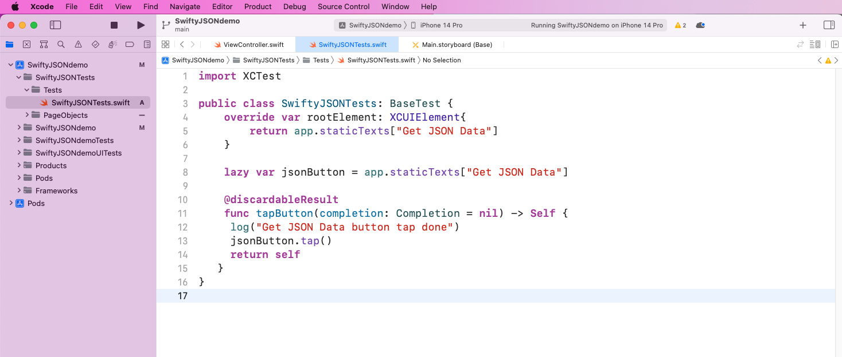Open the Source Control navigator
The height and width of the screenshot is (357, 842).
click(x=26, y=44)
